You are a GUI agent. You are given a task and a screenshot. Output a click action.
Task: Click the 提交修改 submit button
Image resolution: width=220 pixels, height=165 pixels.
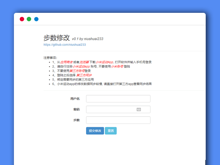[x=95, y=131]
